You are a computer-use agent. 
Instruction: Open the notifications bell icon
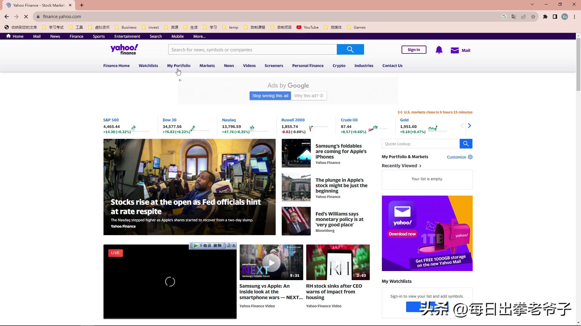point(439,50)
